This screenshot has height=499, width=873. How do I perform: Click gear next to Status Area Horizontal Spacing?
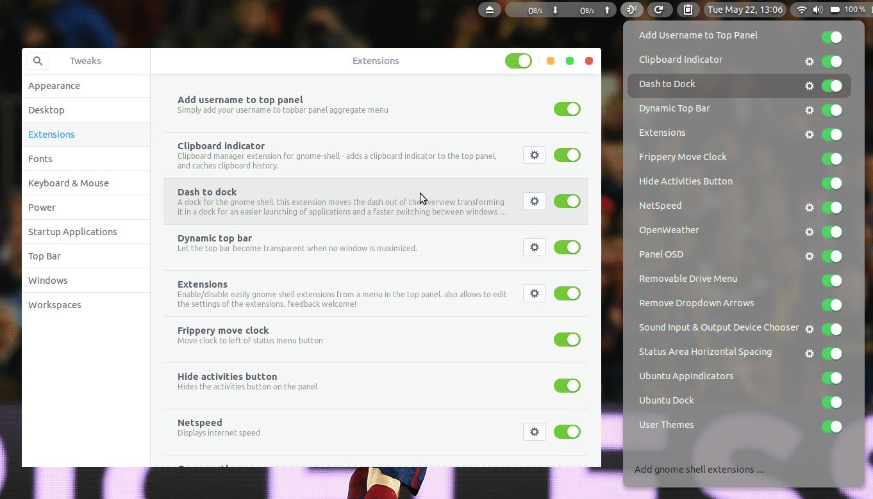[810, 354]
